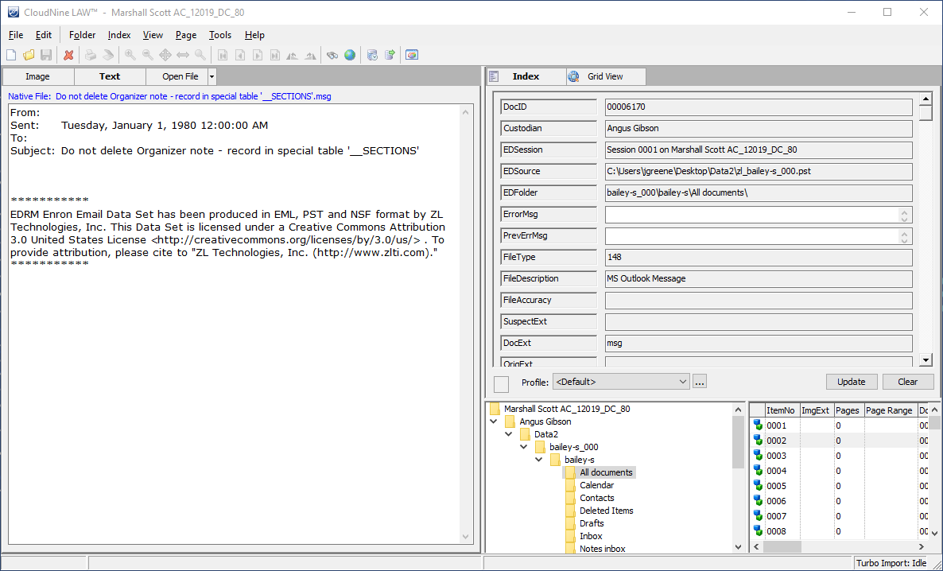Viewport: 943px width, 571px height.
Task: Click the Open Case folder icon
Action: coord(29,55)
